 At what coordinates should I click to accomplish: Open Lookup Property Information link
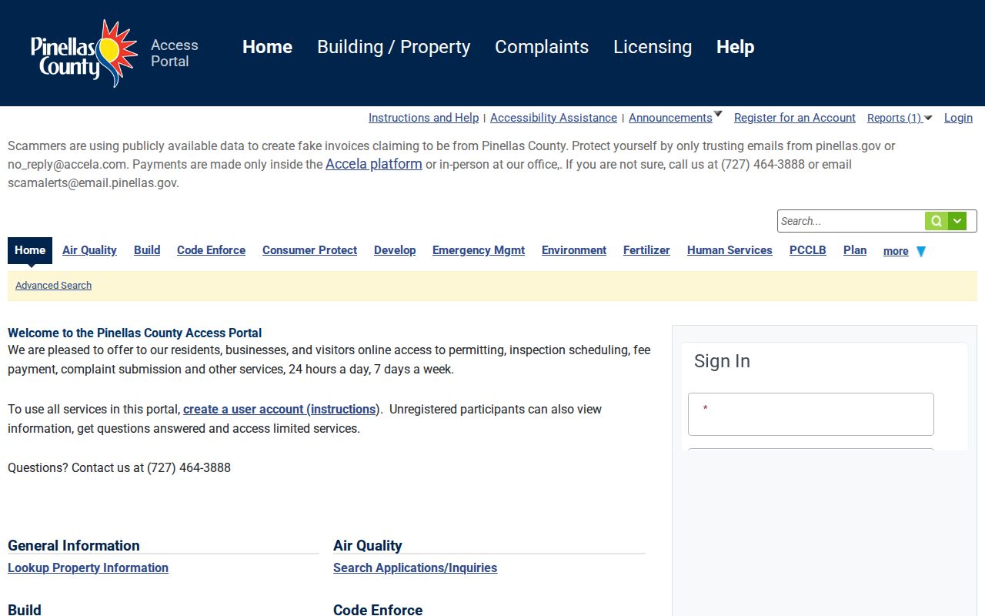[88, 568]
